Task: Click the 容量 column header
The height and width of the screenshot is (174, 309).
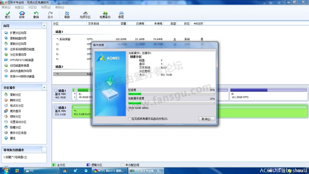Action: point(118,24)
